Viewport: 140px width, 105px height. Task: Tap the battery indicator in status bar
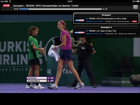[138, 1]
